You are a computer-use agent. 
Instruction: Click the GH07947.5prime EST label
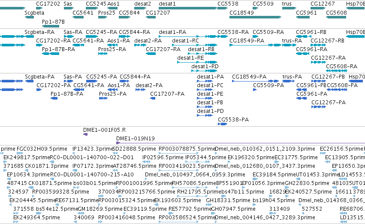(x=233, y=209)
